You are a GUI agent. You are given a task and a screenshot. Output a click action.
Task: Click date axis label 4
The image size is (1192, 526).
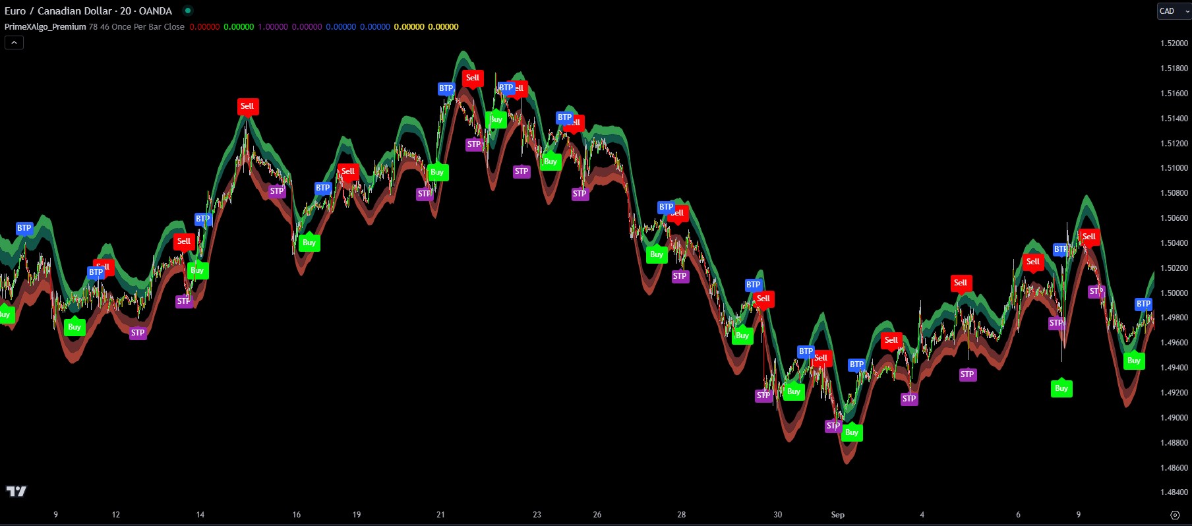click(922, 515)
